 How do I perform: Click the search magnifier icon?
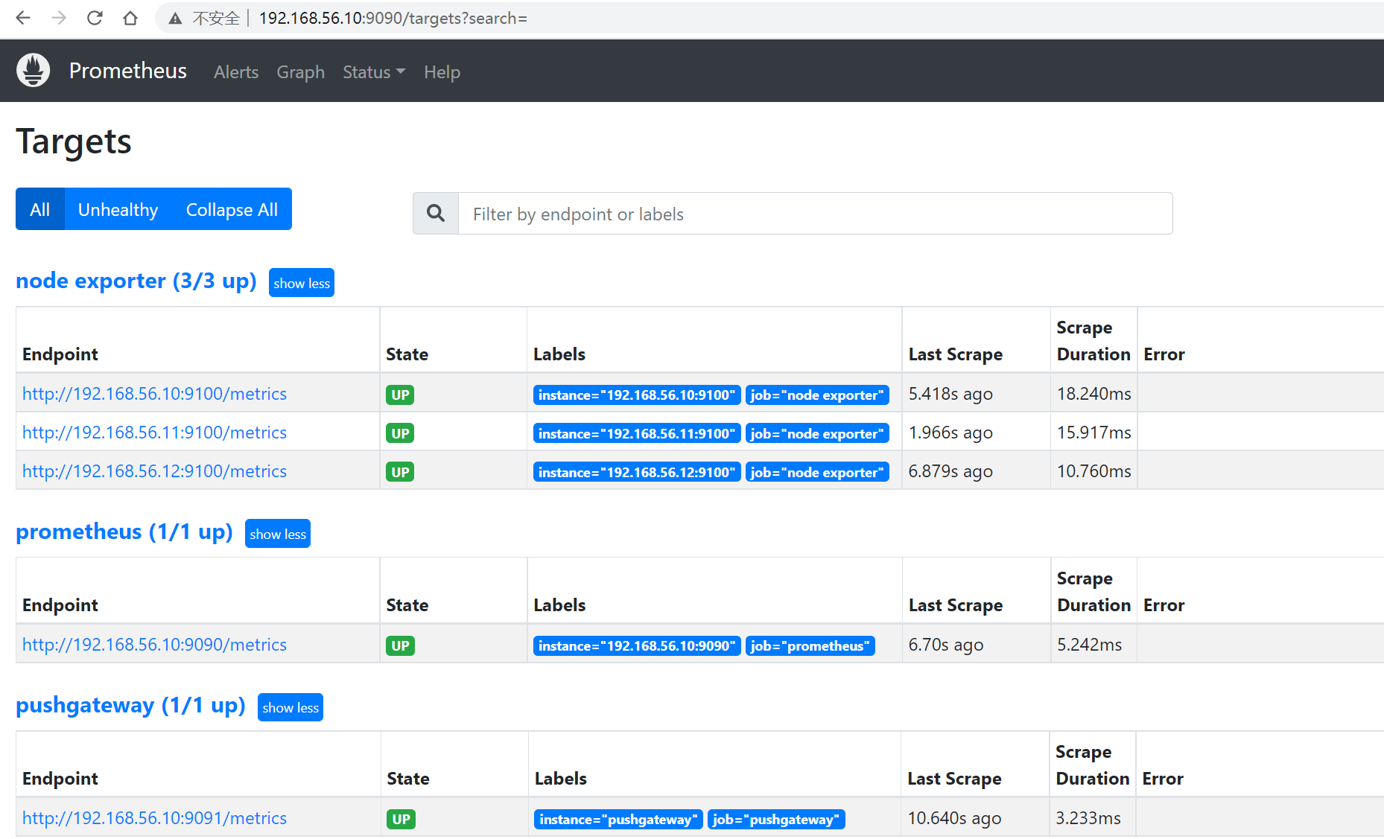436,214
